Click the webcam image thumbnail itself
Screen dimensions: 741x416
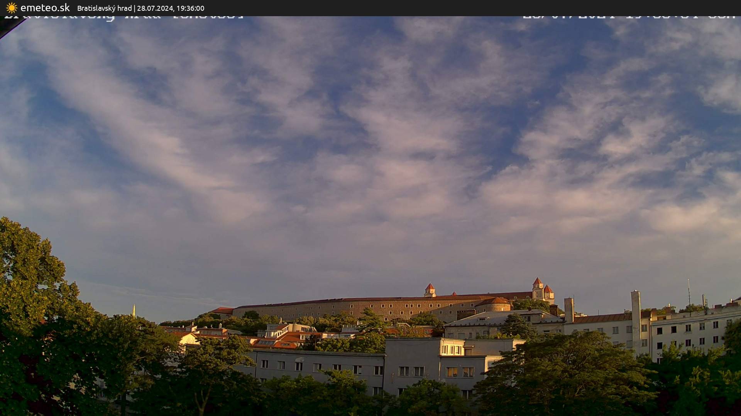pyautogui.click(x=370, y=216)
